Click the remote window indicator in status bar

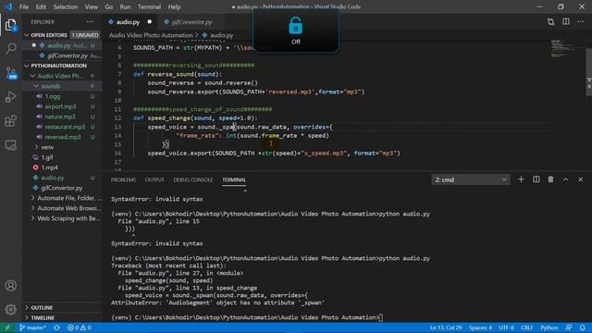coord(7,327)
